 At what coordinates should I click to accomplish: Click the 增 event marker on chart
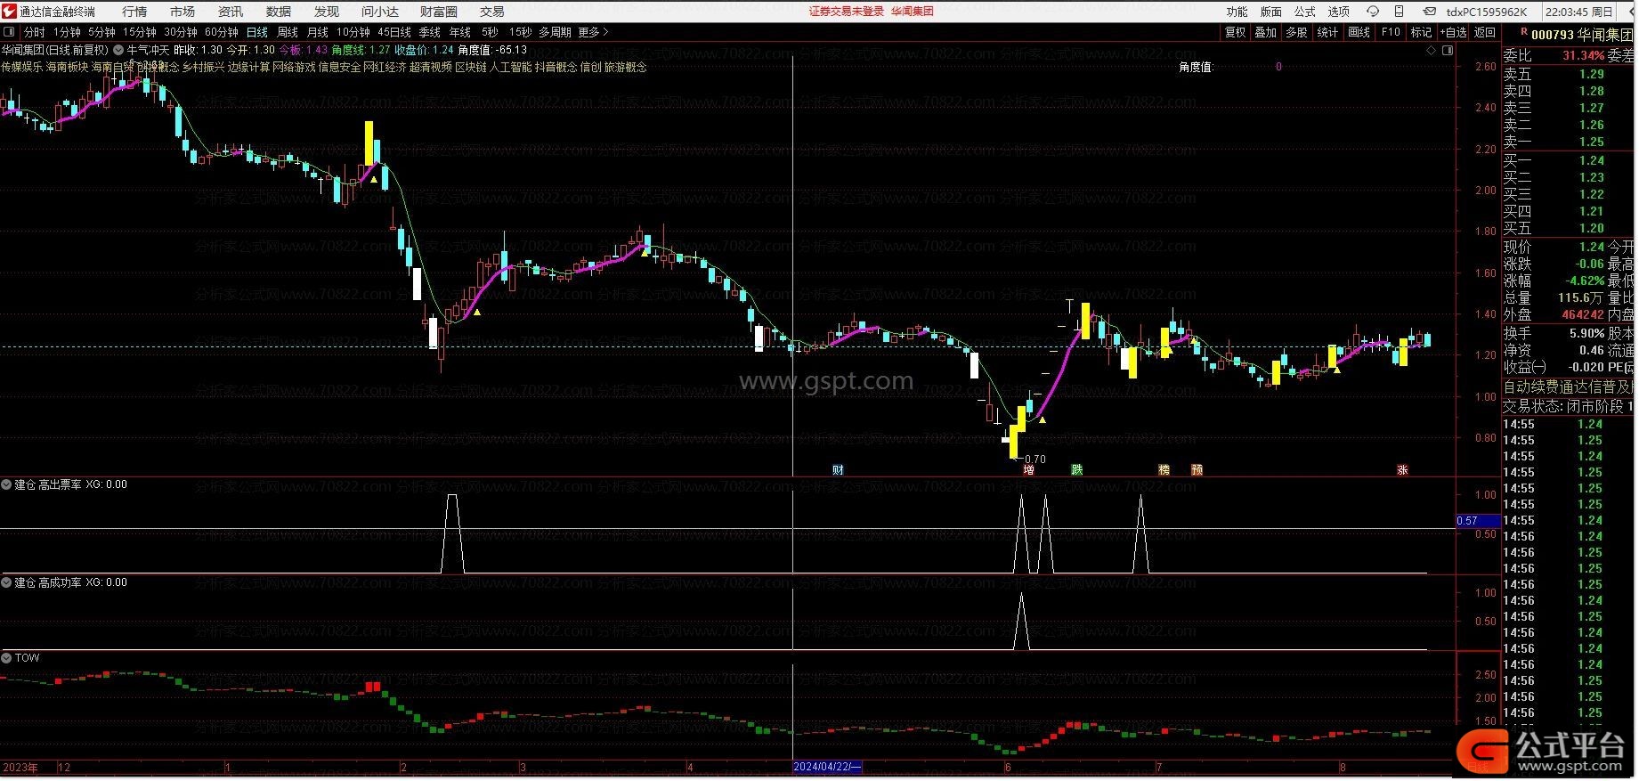click(1029, 470)
